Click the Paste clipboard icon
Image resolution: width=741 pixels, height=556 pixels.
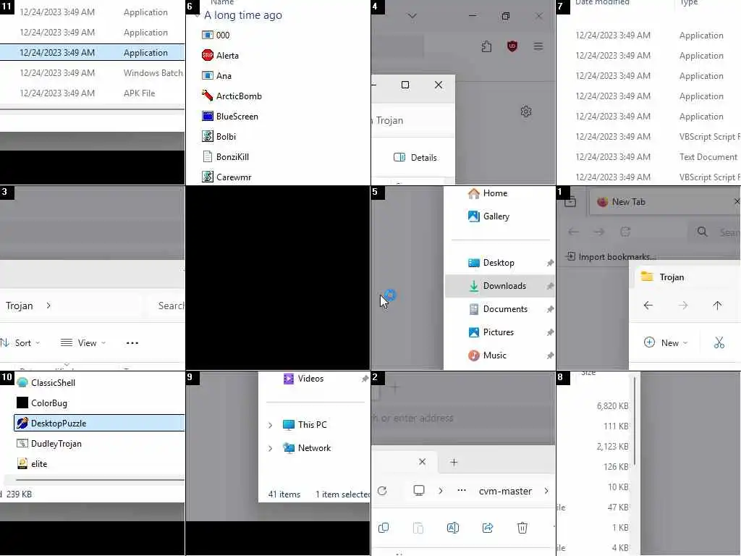pos(418,528)
